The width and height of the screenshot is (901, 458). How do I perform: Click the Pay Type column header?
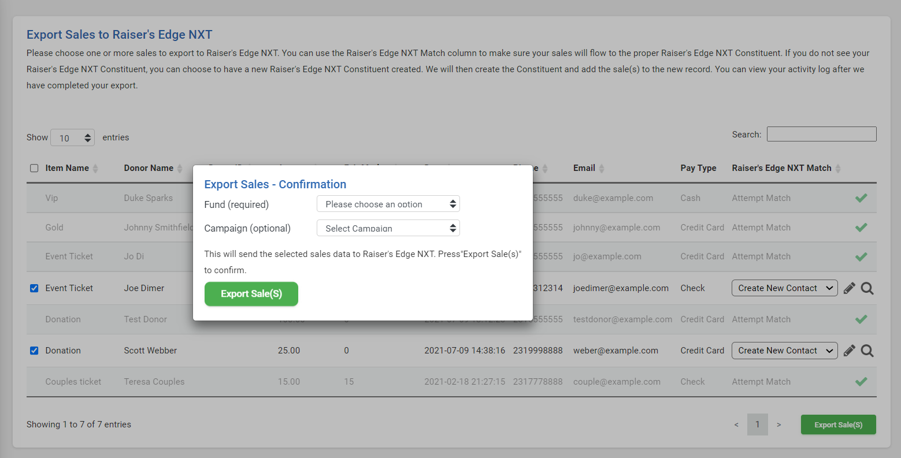(698, 168)
